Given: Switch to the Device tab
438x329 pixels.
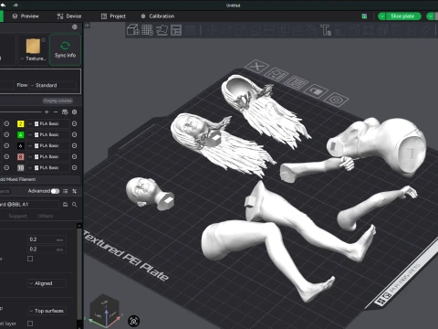Looking at the screenshot, I should click(x=69, y=16).
